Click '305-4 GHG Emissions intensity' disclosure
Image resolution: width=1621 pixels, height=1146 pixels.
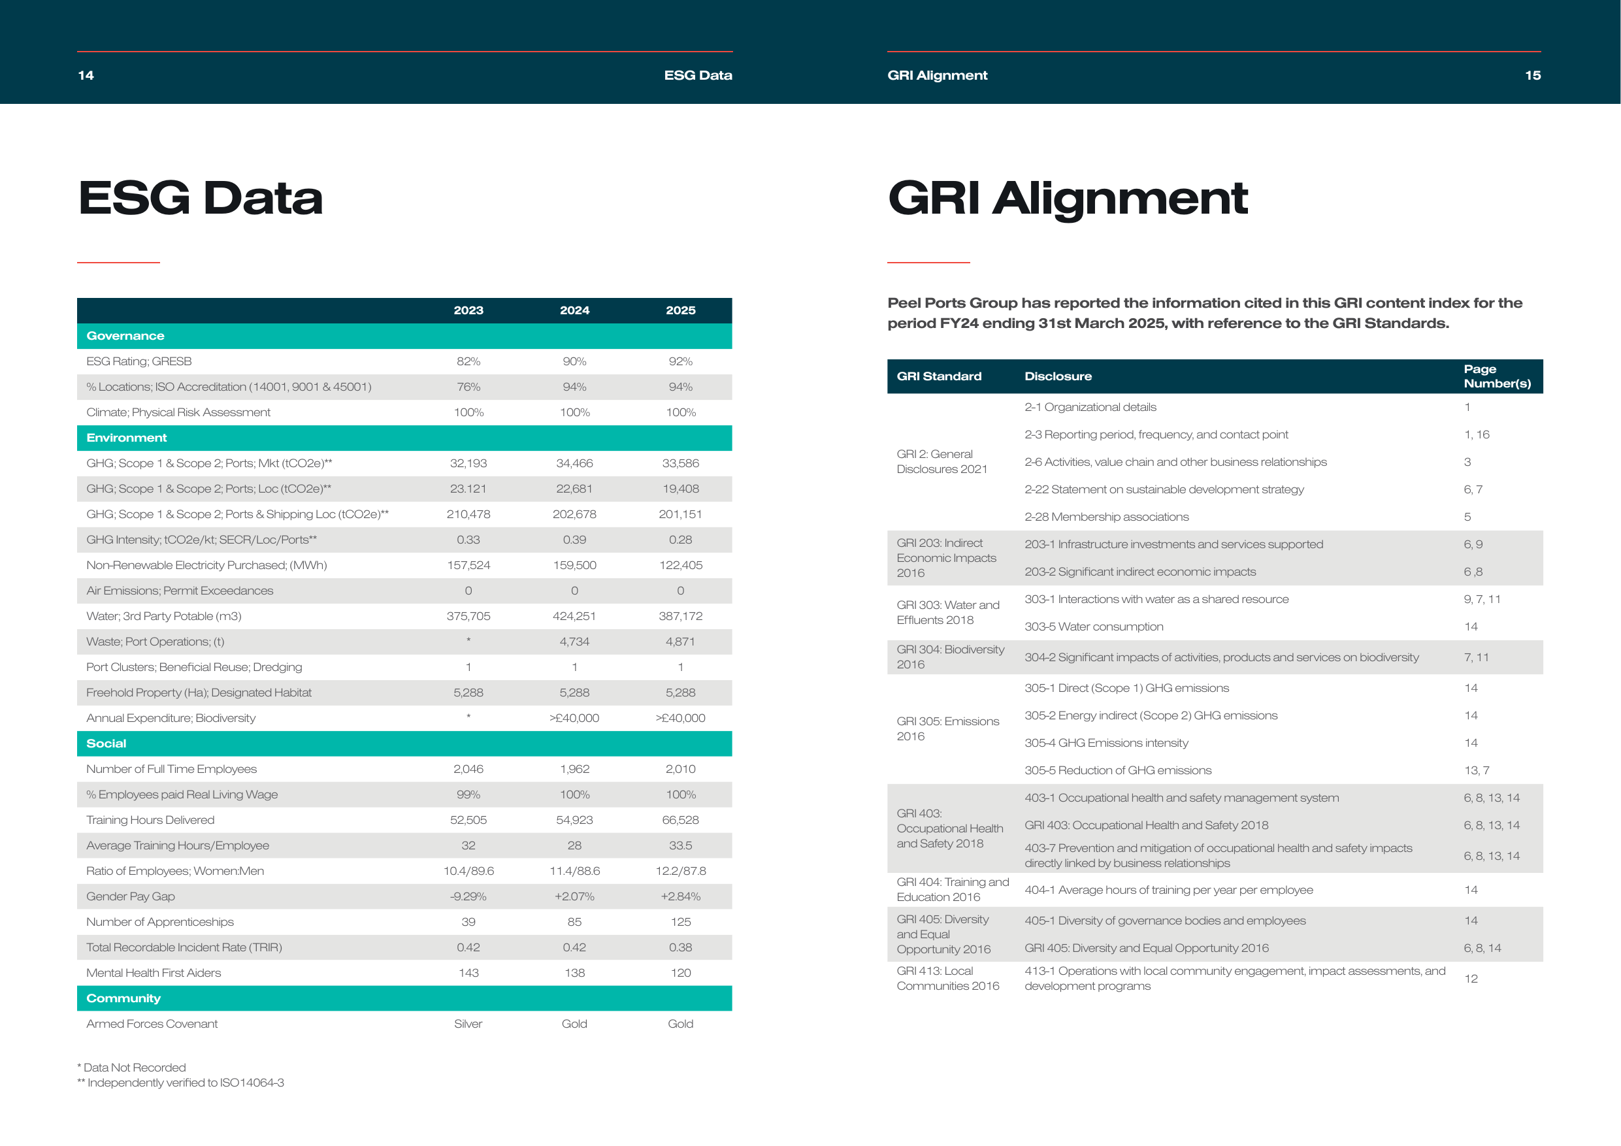(1106, 743)
